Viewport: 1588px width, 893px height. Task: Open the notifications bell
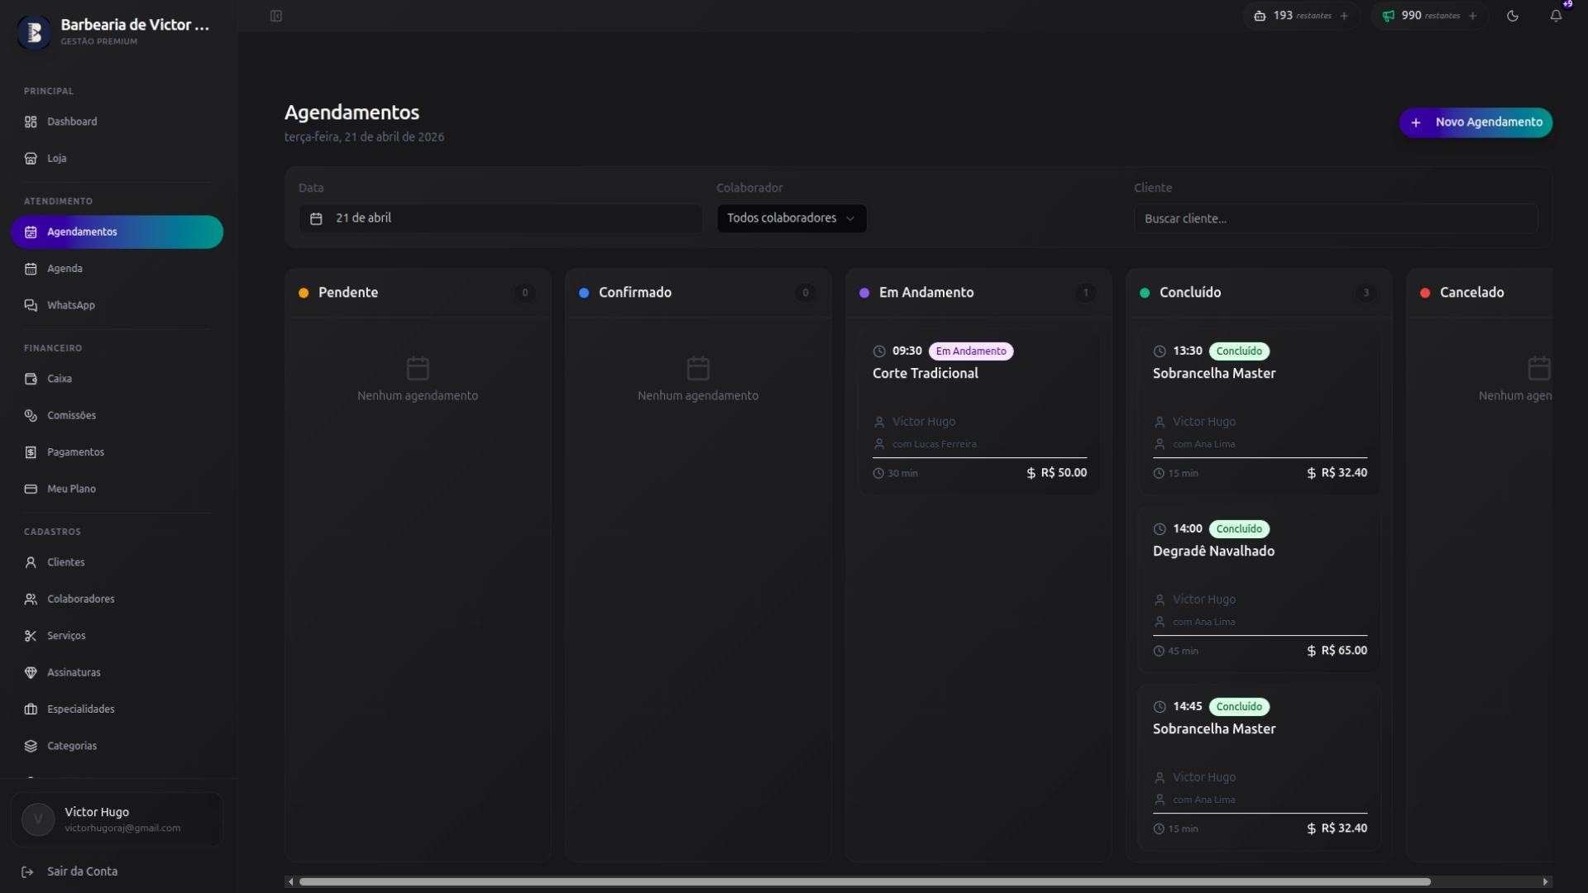pyautogui.click(x=1556, y=16)
